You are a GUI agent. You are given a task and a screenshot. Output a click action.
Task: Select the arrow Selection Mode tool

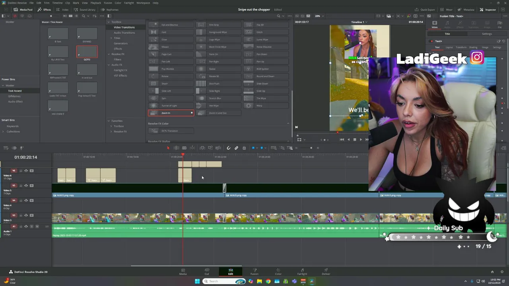pyautogui.click(x=168, y=148)
